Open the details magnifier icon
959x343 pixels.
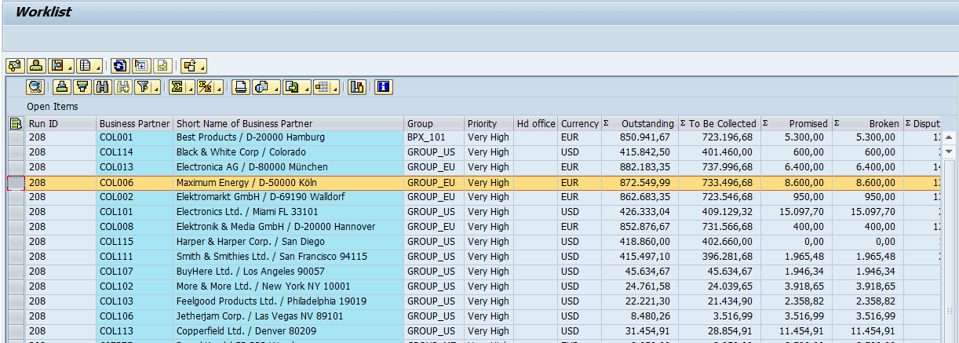click(35, 87)
